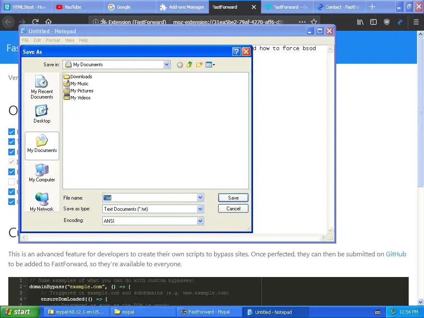Switch to the Add-ons Manager tab
Screen dimensions: 424x318
pyautogui.click(x=182, y=7)
